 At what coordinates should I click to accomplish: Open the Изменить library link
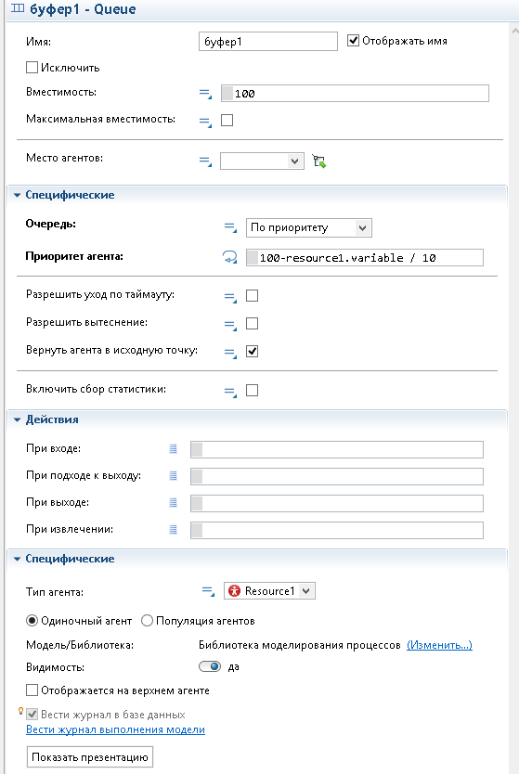439,645
